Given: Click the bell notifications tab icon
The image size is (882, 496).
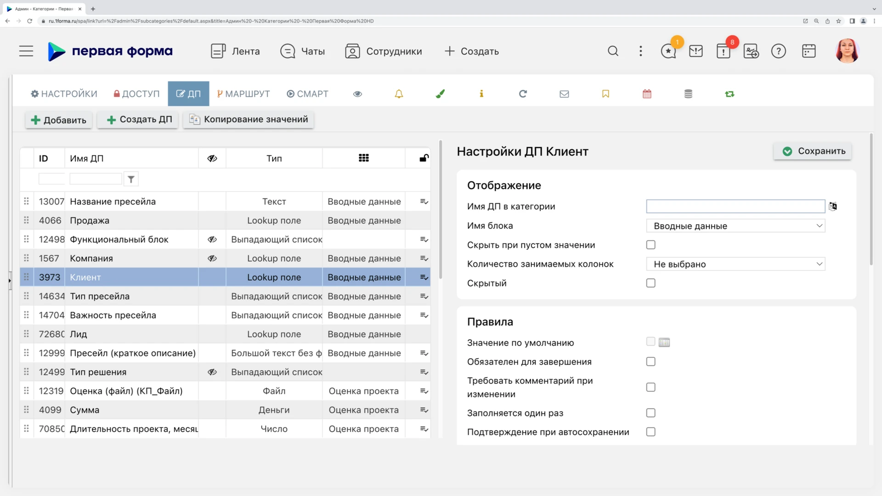Looking at the screenshot, I should click(399, 94).
